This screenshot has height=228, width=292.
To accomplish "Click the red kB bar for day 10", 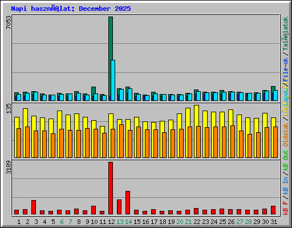I will click(x=94, y=210).
